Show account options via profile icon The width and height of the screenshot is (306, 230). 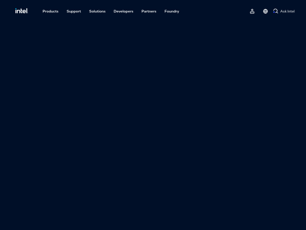(x=252, y=11)
